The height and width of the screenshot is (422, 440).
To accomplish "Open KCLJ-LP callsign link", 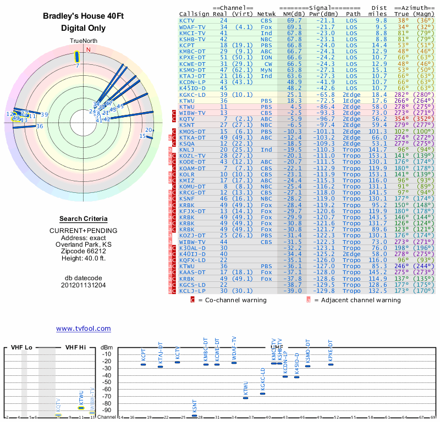I will coord(193,291).
